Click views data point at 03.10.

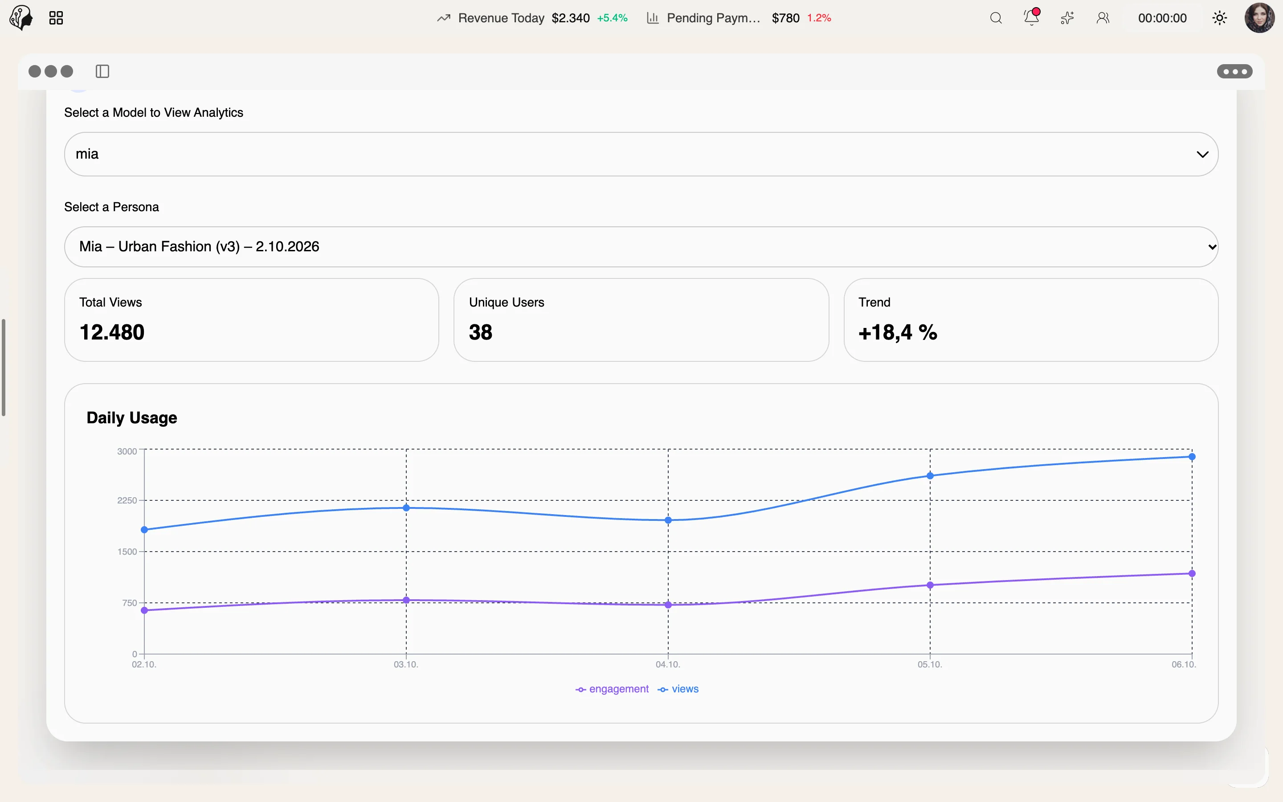tap(406, 507)
